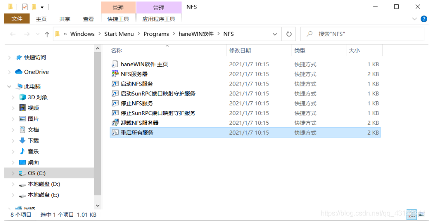The height and width of the screenshot is (221, 429).
Task: Click the 本地磁盘 (E:) drive icon
Action: click(x=22, y=195)
